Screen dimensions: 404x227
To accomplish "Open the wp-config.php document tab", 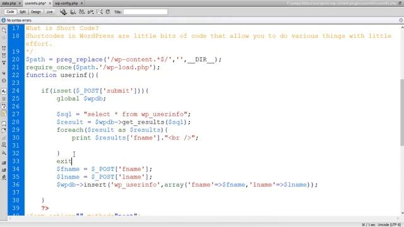I will tap(66, 3).
